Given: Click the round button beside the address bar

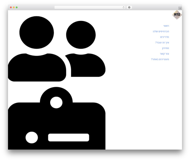Looking at the screenshot, I should pos(129,7).
